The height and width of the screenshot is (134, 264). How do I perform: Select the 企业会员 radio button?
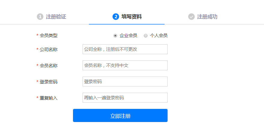pyautogui.click(x=115, y=36)
